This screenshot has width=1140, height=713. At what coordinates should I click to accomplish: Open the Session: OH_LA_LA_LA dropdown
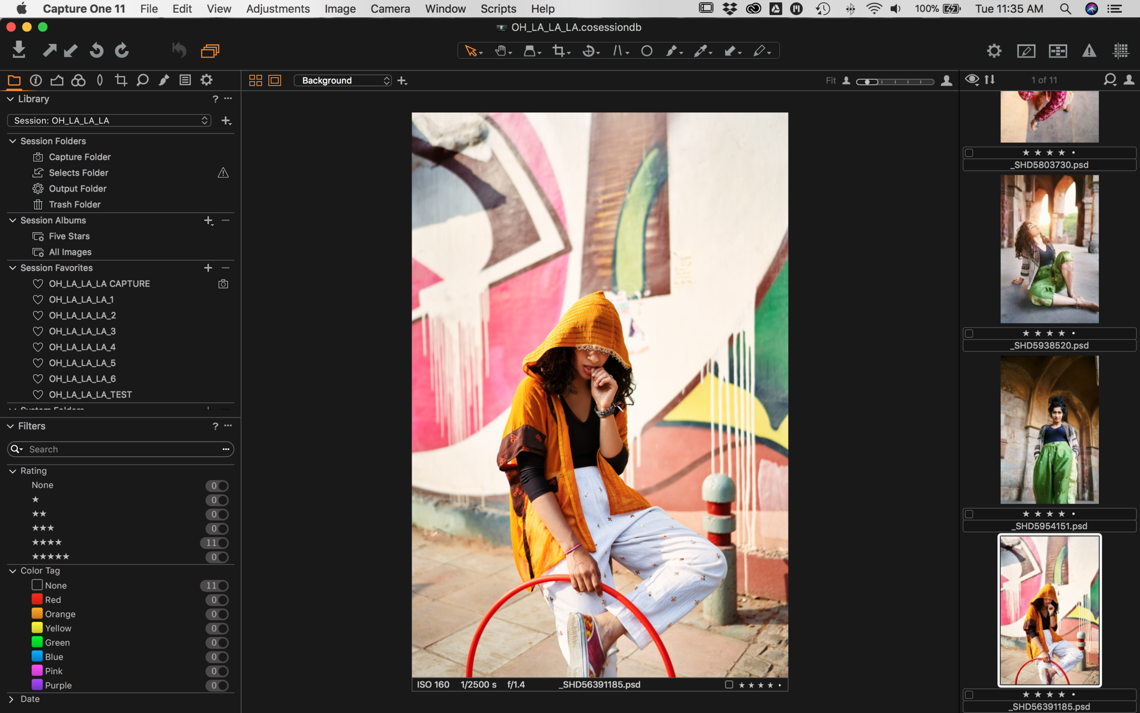[109, 121]
